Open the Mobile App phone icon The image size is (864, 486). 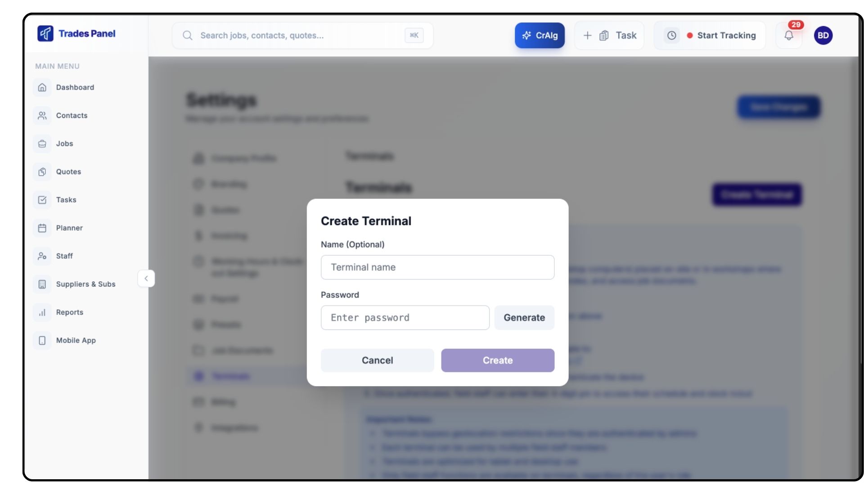click(x=42, y=341)
